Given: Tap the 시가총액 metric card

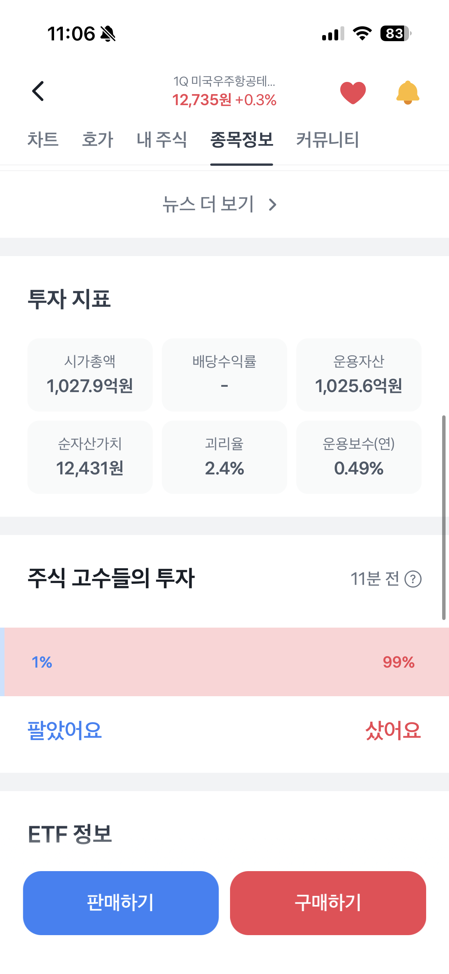Looking at the screenshot, I should [90, 375].
